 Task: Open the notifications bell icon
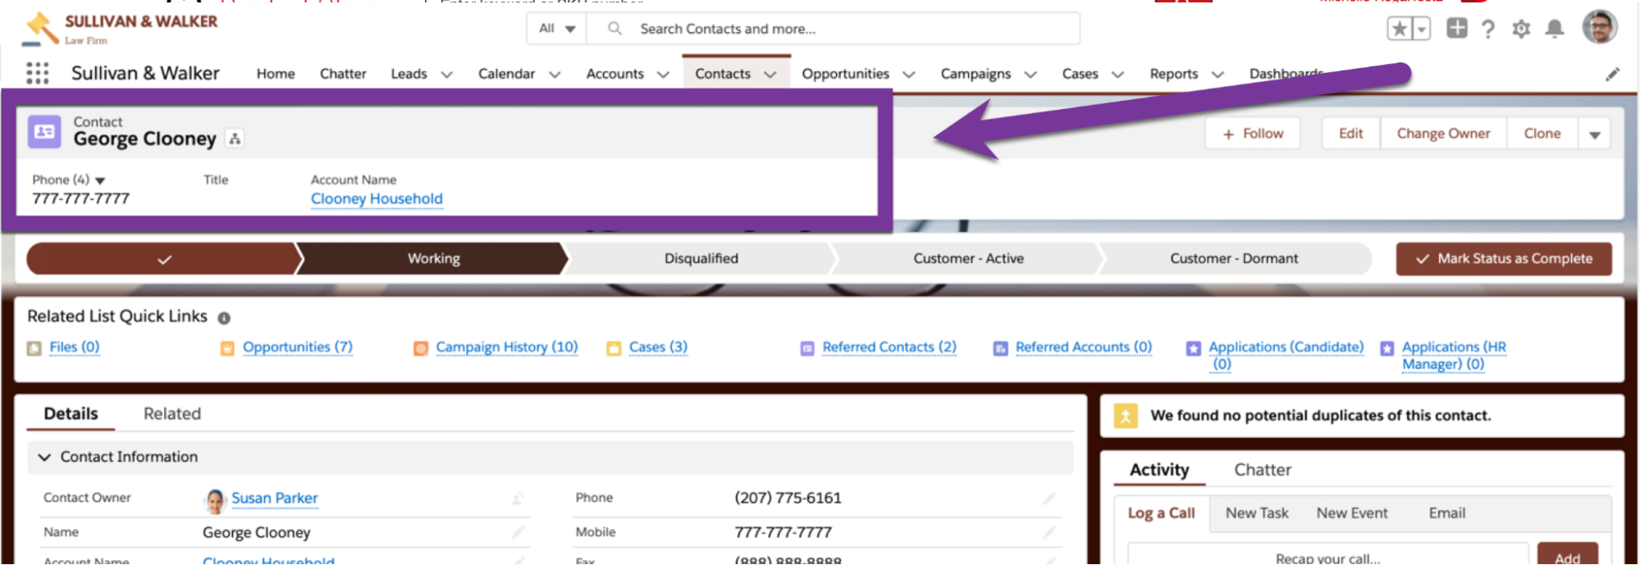click(x=1555, y=29)
